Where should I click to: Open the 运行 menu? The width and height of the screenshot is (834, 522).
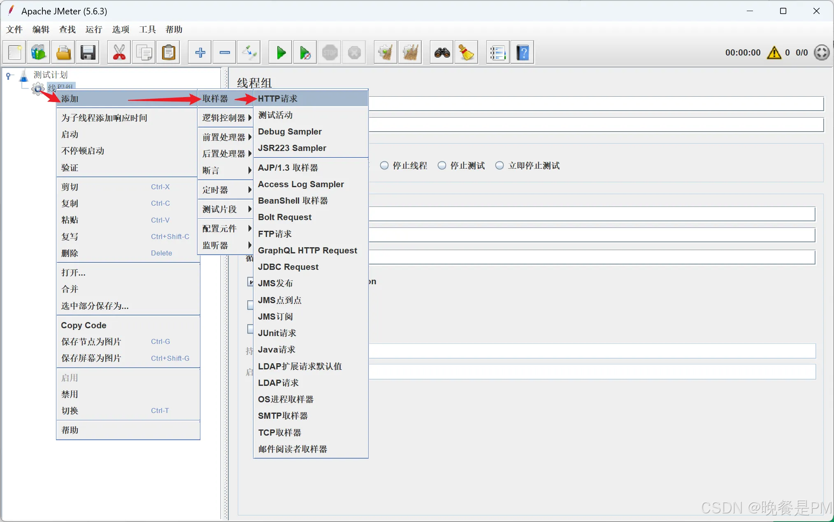[94, 29]
